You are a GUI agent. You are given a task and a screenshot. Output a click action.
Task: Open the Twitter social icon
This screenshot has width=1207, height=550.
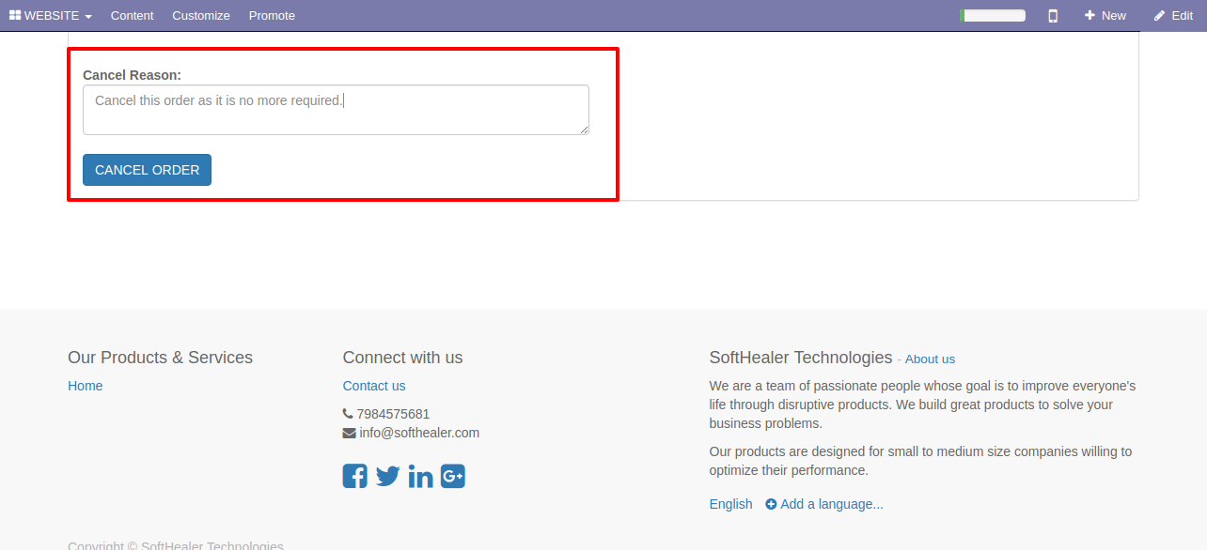[387, 476]
